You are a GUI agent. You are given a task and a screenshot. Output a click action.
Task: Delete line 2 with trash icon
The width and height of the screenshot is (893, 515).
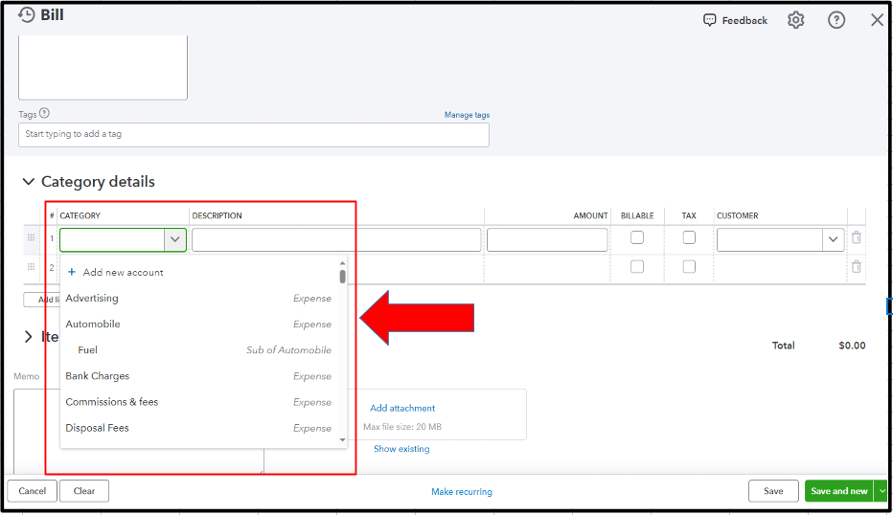(x=856, y=266)
